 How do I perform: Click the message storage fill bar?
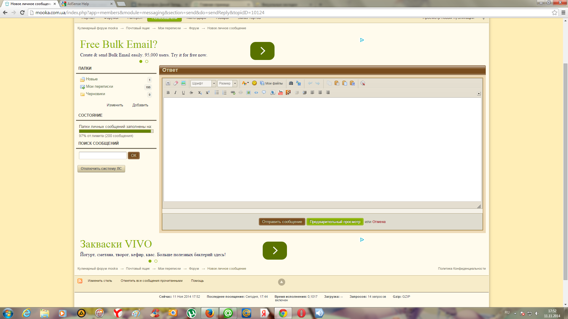pos(116,131)
